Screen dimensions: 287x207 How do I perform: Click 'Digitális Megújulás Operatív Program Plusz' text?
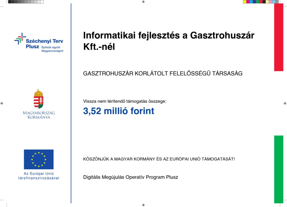(x=131, y=177)
